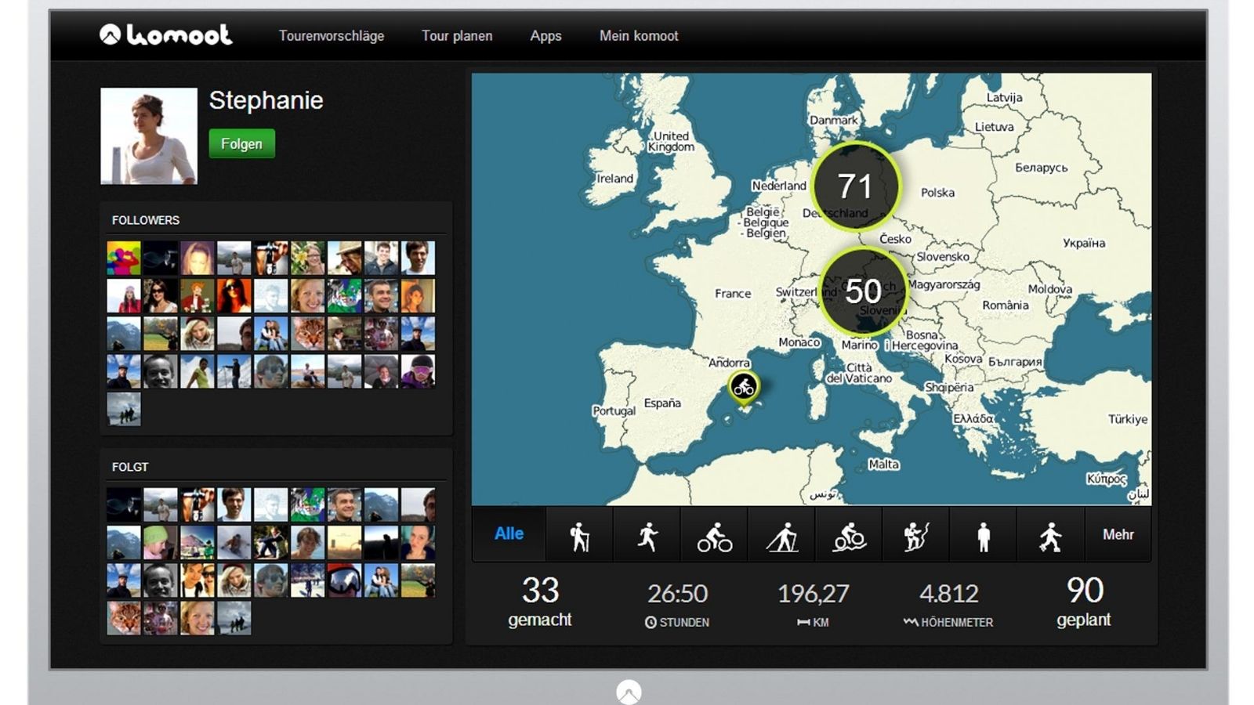This screenshot has width=1254, height=705.
Task: Click the România label on the map
Action: pyautogui.click(x=1006, y=305)
